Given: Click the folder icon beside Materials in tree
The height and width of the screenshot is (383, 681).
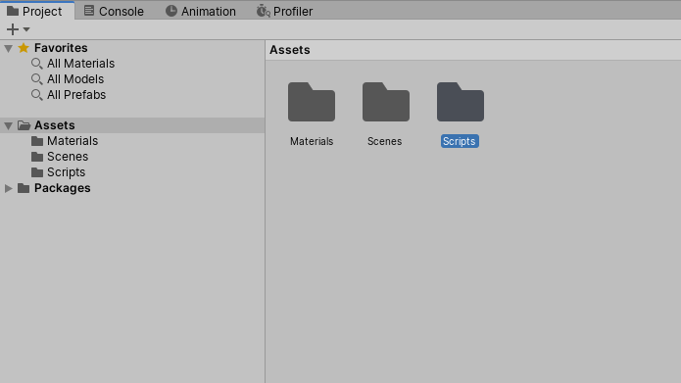Looking at the screenshot, I should click(x=37, y=141).
